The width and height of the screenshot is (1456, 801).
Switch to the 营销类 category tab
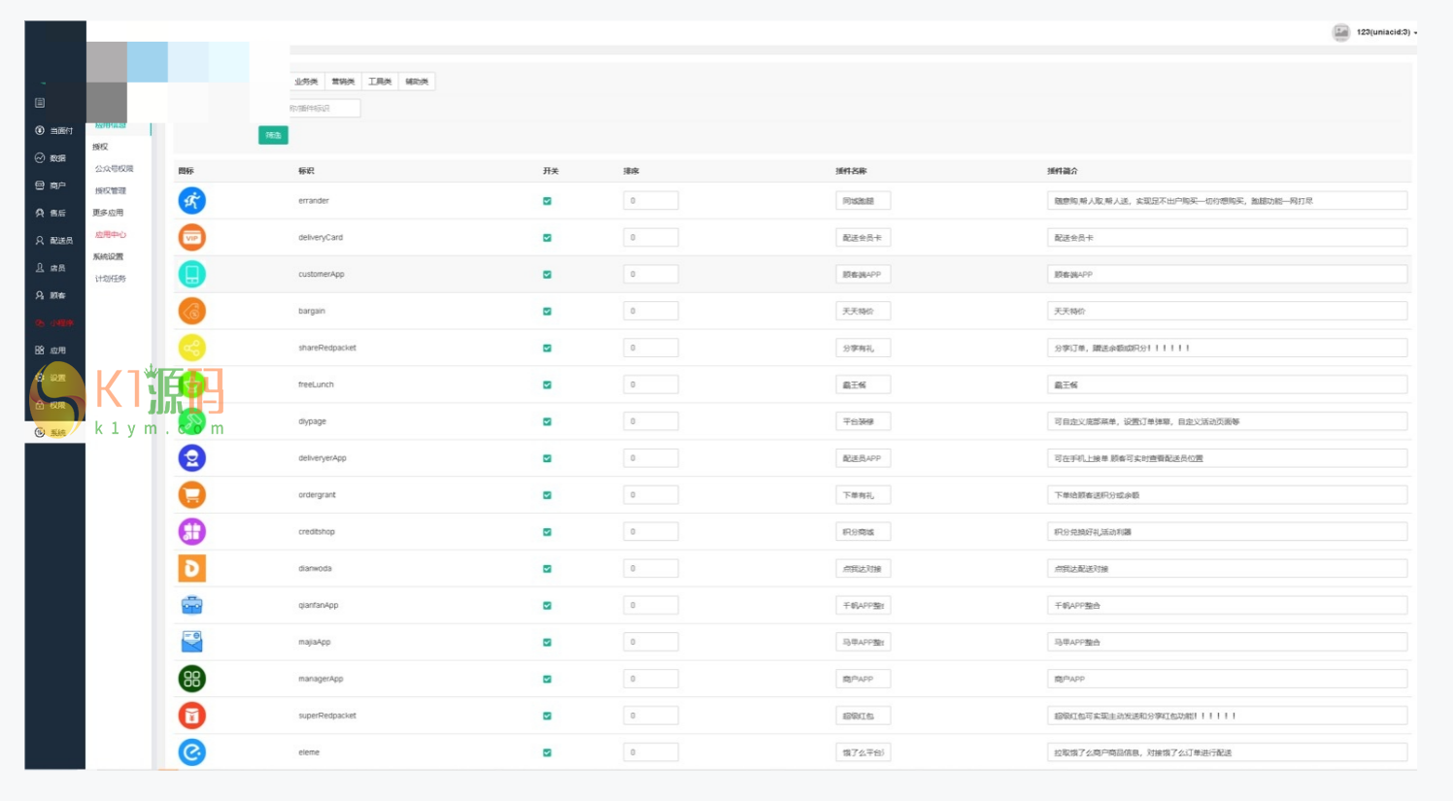343,82
